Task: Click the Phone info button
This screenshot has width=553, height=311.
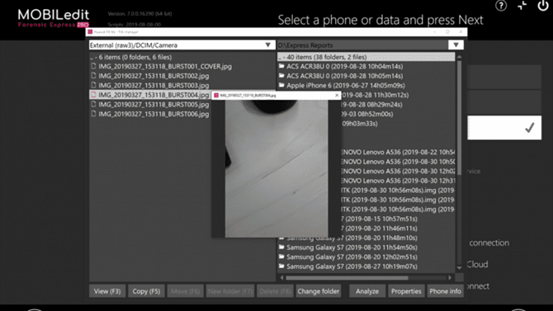Action: 445,291
